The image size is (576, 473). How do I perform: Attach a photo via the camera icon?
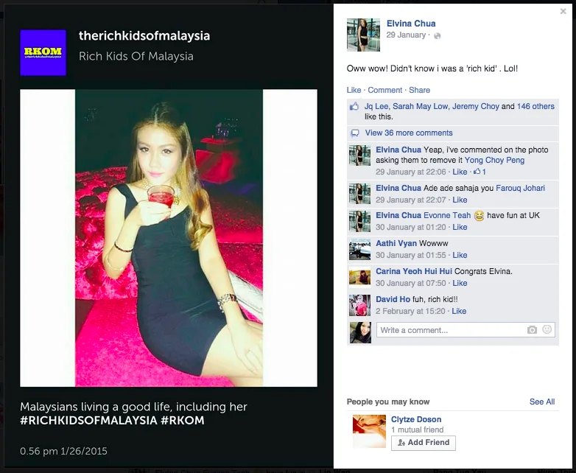pos(532,330)
